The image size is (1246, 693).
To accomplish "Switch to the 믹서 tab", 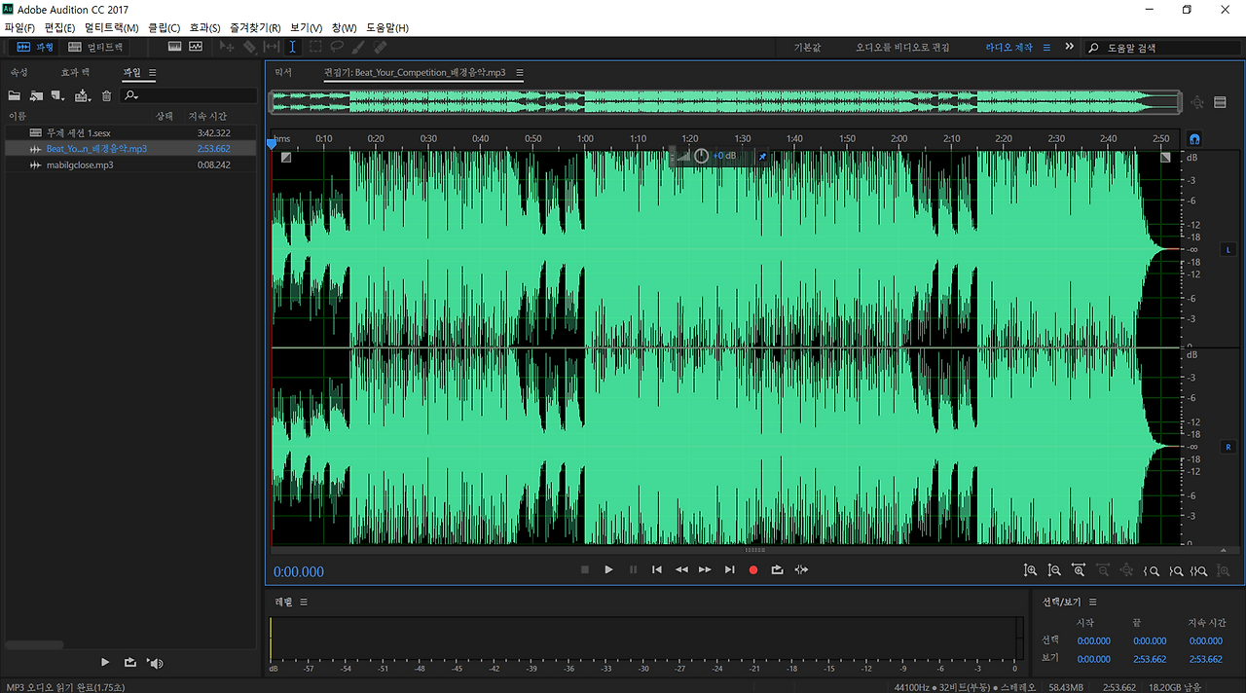I will click(283, 72).
